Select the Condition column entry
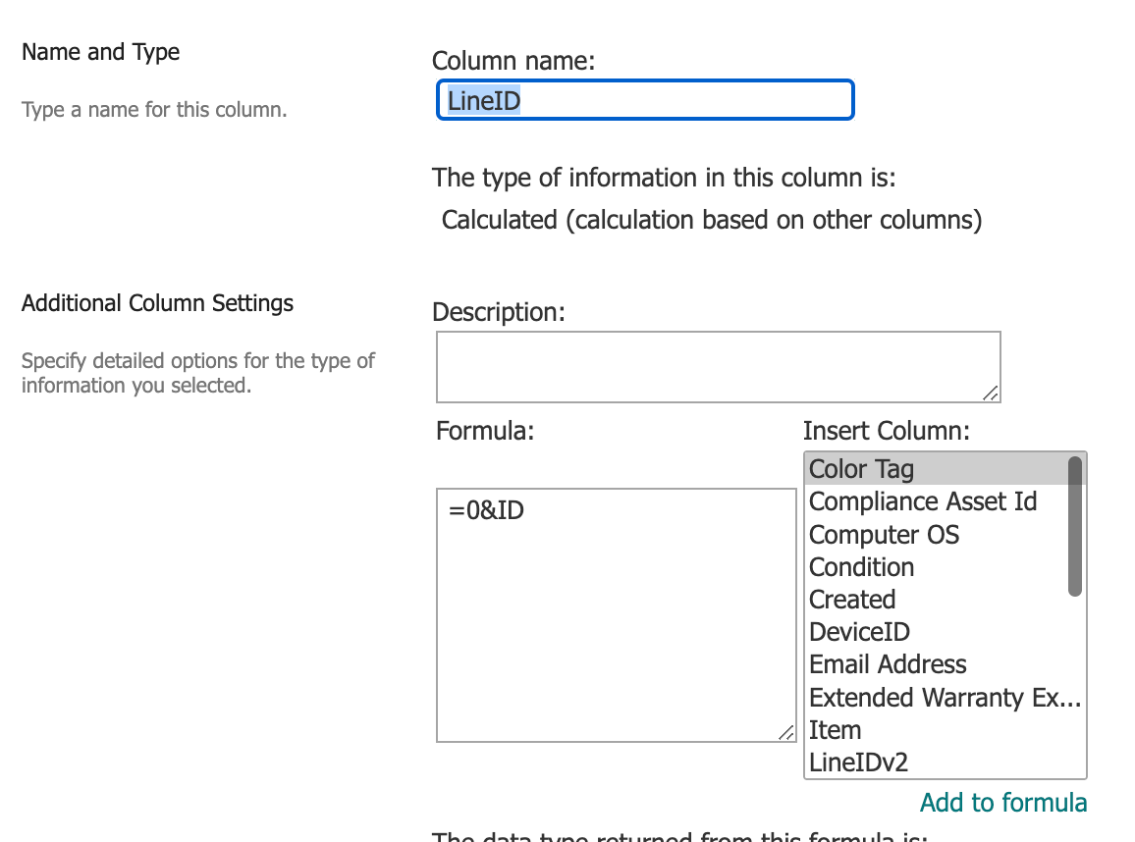 861,567
